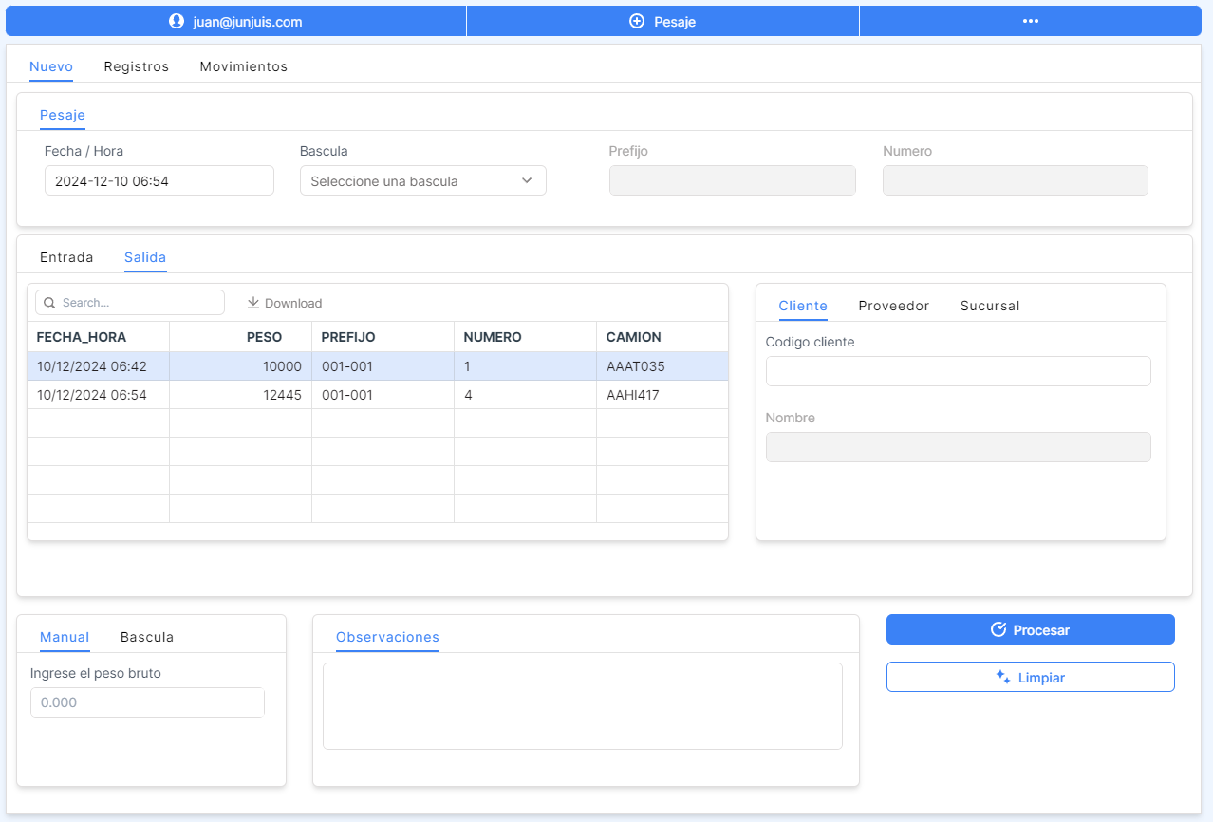Screen dimensions: 1213x822
Task: Open the Registros tab
Action: coord(137,66)
